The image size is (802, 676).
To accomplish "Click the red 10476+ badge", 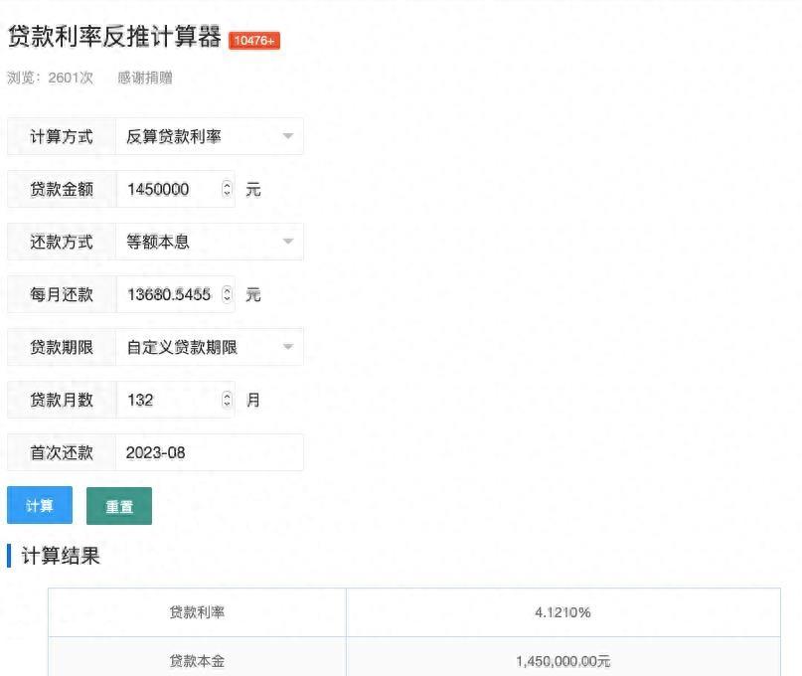I will [x=253, y=41].
